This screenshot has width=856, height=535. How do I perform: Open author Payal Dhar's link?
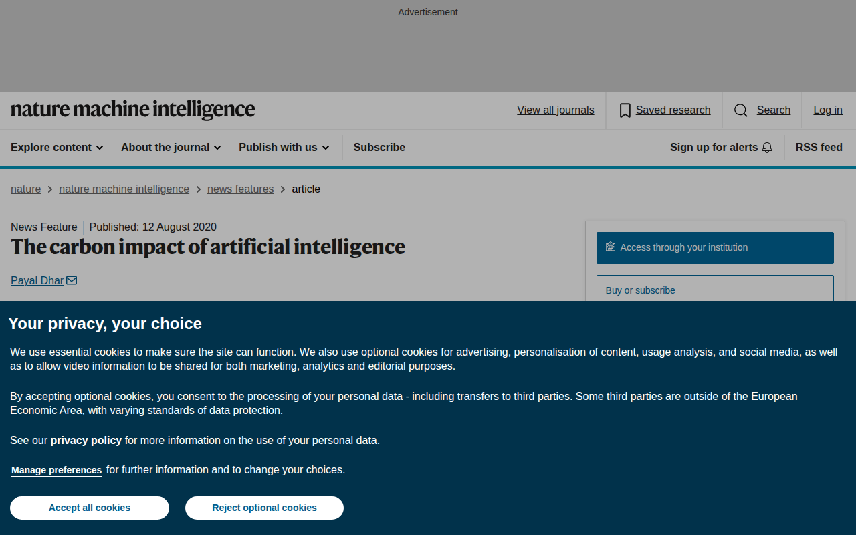tap(37, 281)
